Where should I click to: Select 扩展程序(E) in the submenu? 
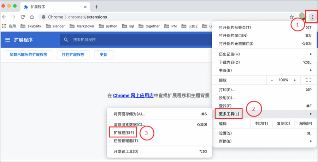[x=123, y=132]
